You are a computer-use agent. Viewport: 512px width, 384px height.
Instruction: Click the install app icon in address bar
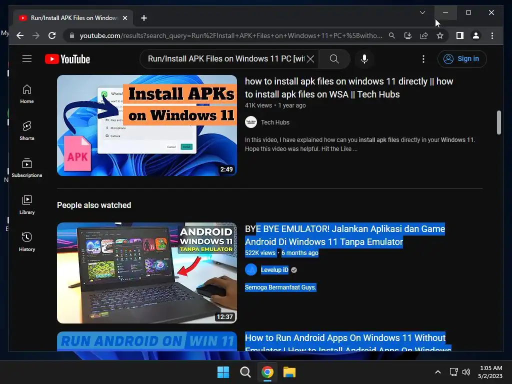(x=408, y=35)
